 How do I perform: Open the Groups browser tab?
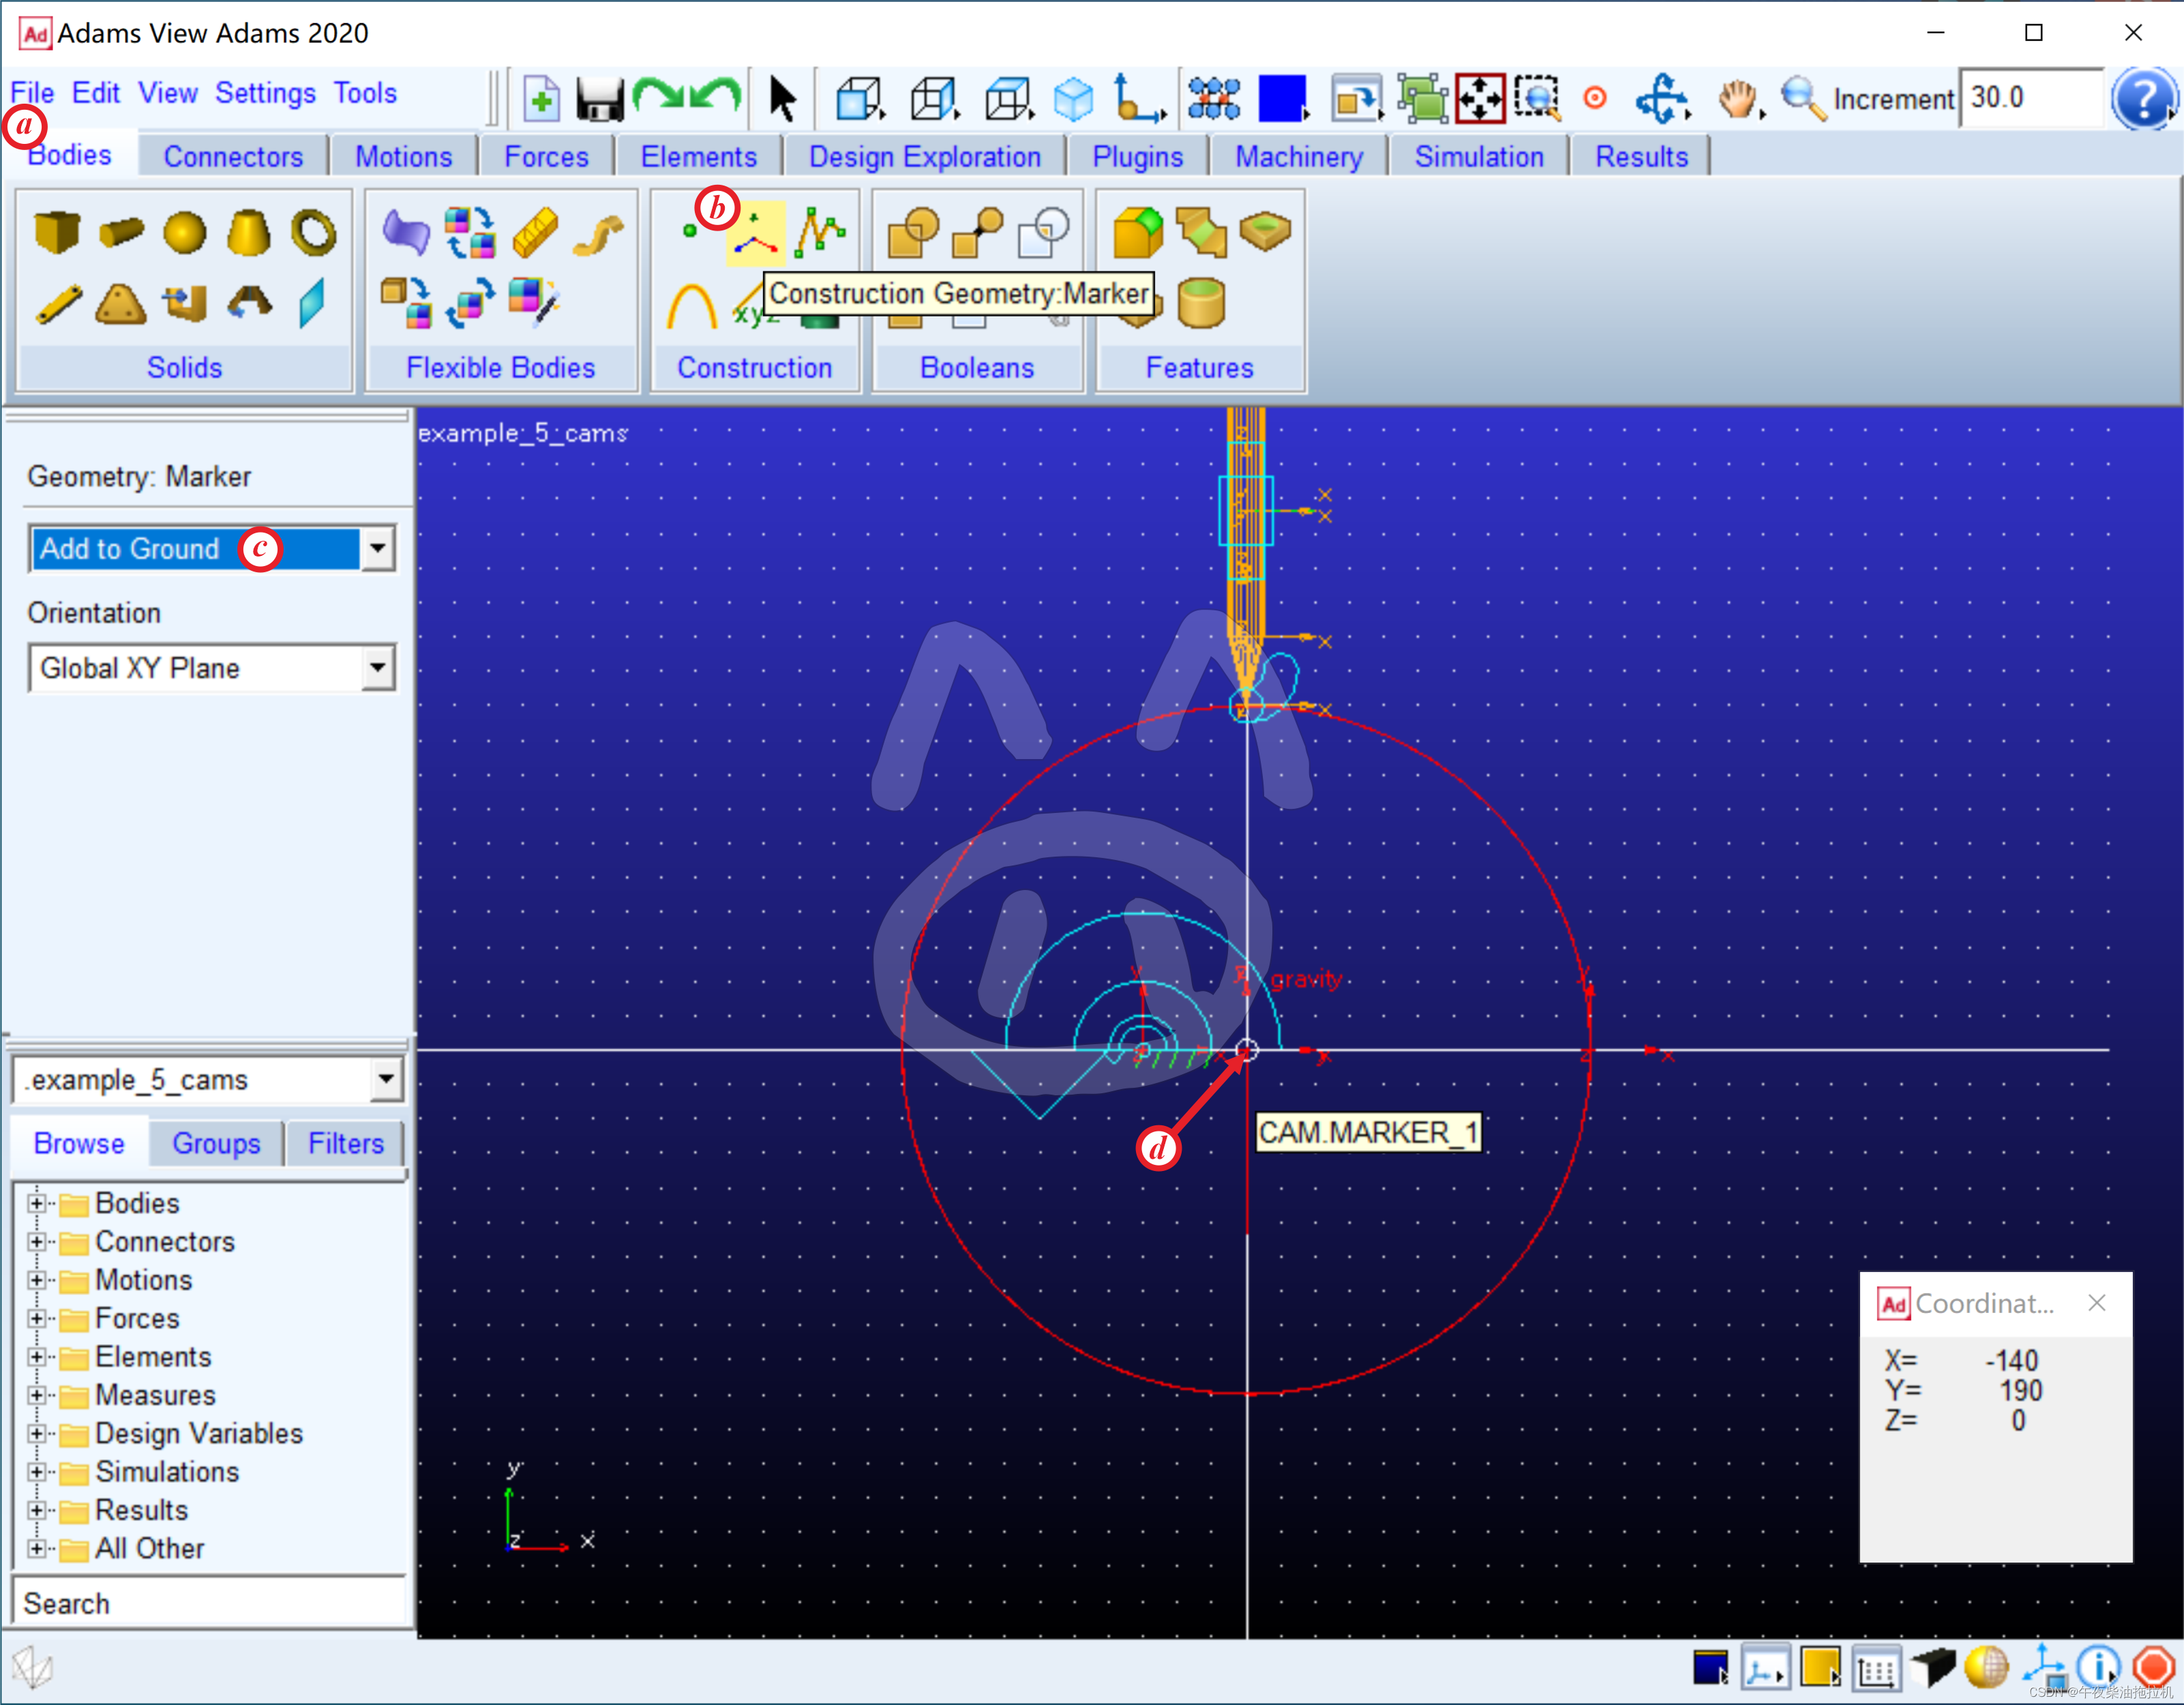[216, 1143]
